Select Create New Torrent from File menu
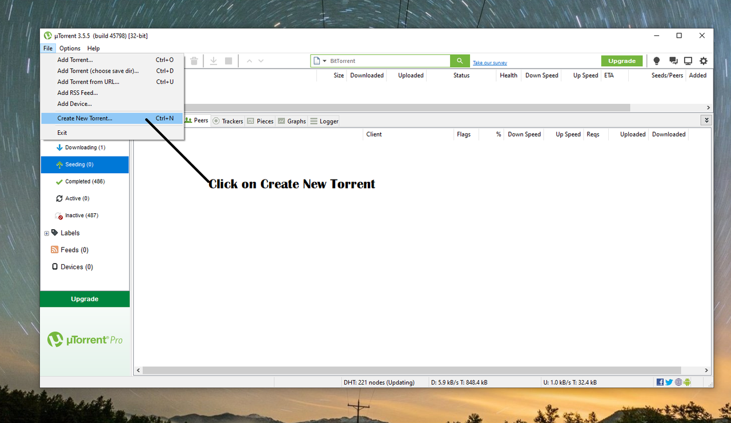The image size is (731, 423). (85, 118)
